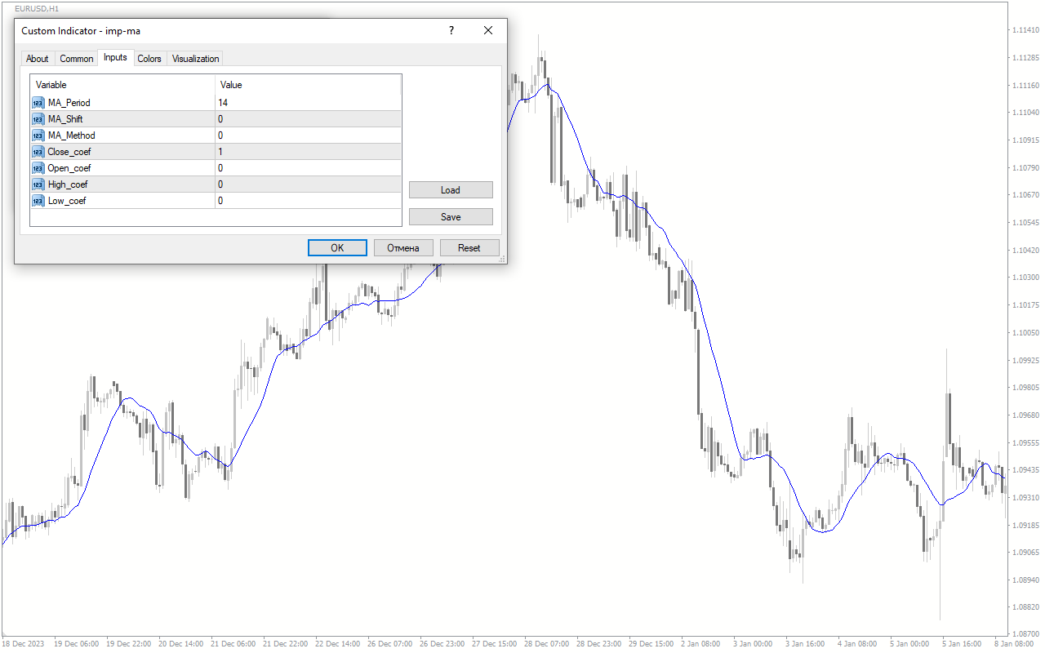Viewport: 1045px width, 653px height.
Task: Select the MA_Method variable name
Action: 72,135
